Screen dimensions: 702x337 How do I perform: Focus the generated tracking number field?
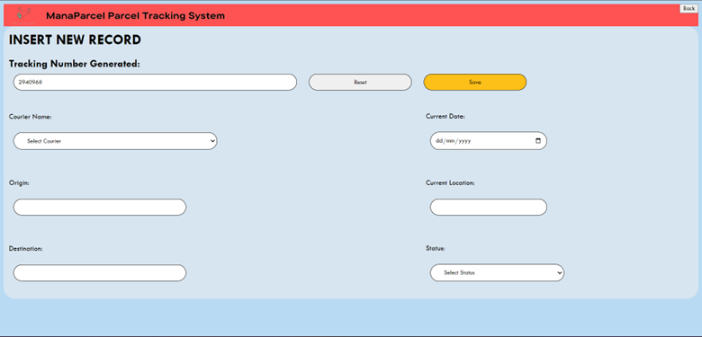click(x=155, y=83)
